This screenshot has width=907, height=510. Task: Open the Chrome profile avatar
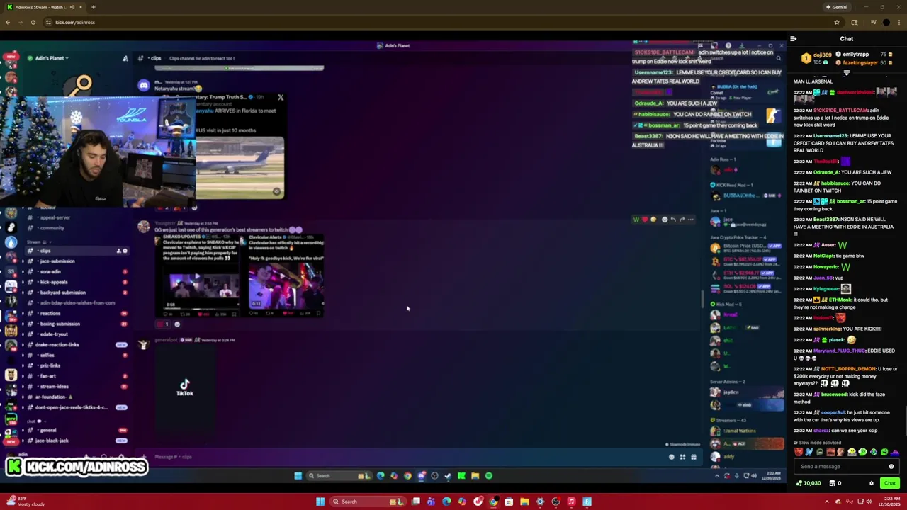[x=886, y=22]
